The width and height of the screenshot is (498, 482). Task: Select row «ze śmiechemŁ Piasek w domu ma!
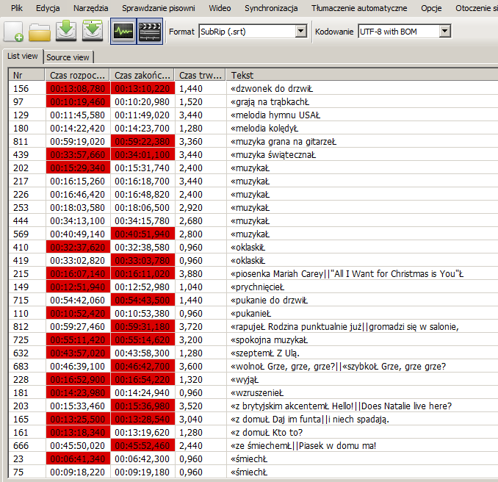pyautogui.click(x=253, y=446)
